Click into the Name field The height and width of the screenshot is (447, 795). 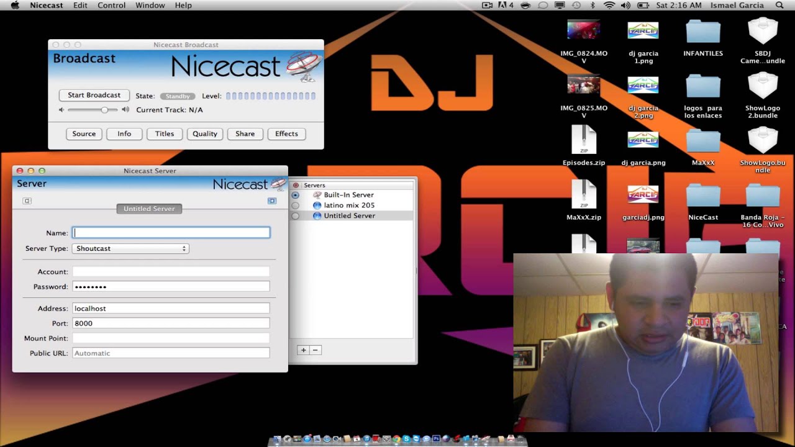point(171,233)
